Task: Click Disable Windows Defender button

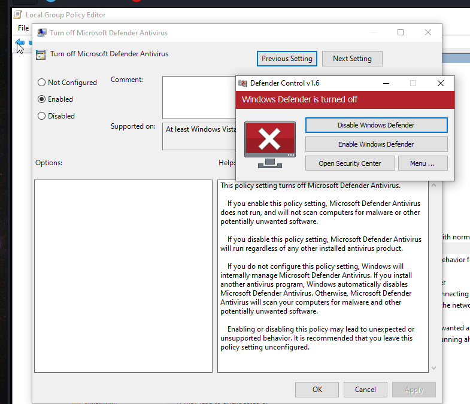Action: coord(376,125)
